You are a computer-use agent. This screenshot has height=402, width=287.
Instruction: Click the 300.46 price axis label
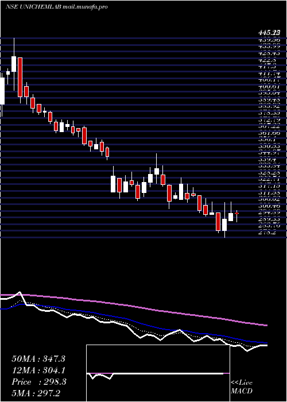click(269, 206)
